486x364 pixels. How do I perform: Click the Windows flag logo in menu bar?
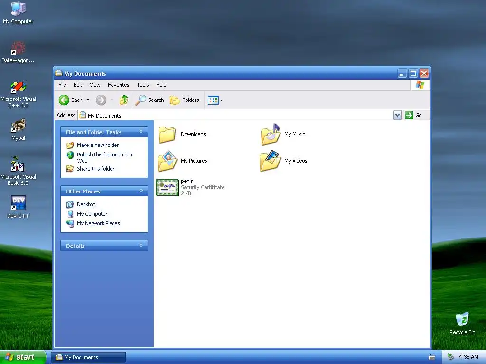pyautogui.click(x=420, y=85)
